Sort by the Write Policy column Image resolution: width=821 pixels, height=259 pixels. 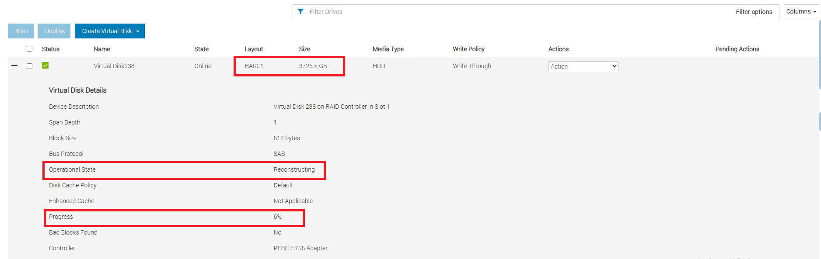pyautogui.click(x=468, y=49)
